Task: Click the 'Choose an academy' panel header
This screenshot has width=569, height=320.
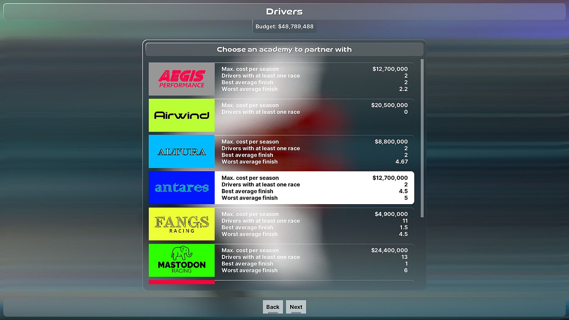Action: click(x=284, y=49)
